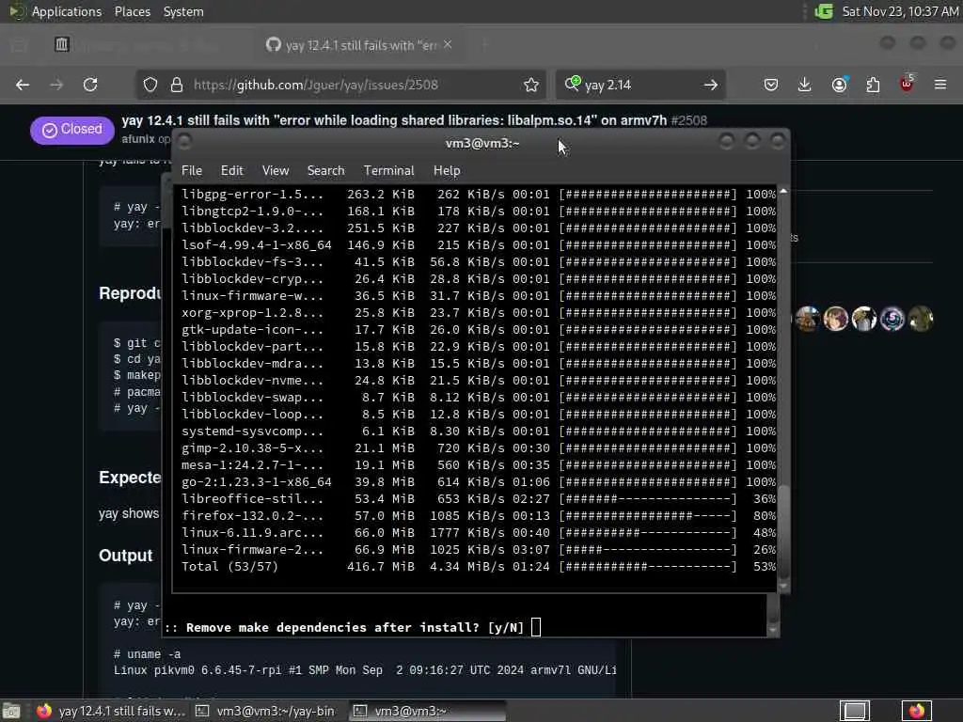This screenshot has height=722, width=963.
Task: Click the fourth participant avatar
Action: click(892, 319)
